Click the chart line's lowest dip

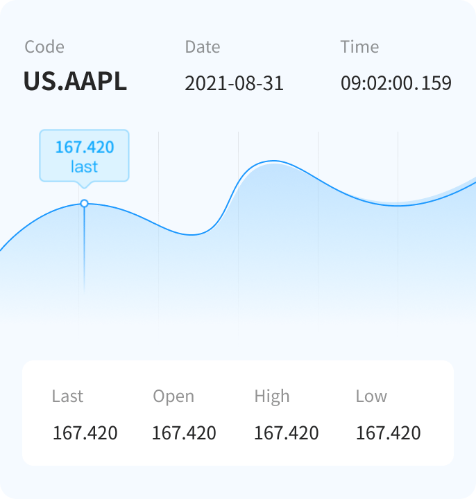pos(193,235)
